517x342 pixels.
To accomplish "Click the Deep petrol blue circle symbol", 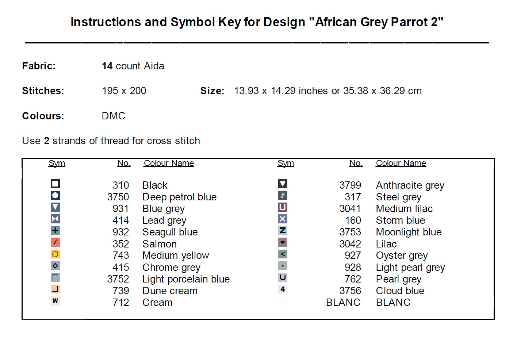I will (x=55, y=195).
